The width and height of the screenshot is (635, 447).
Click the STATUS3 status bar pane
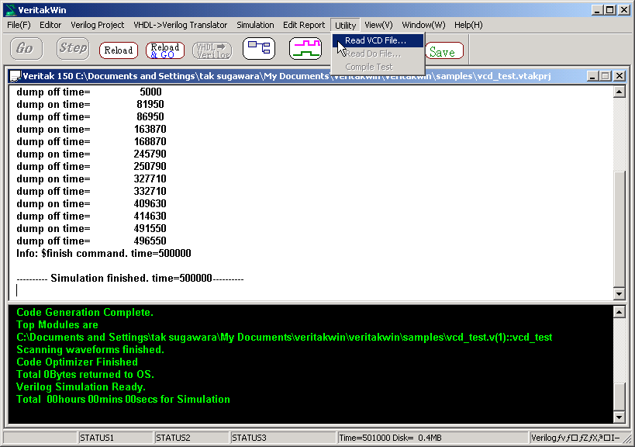click(x=283, y=438)
